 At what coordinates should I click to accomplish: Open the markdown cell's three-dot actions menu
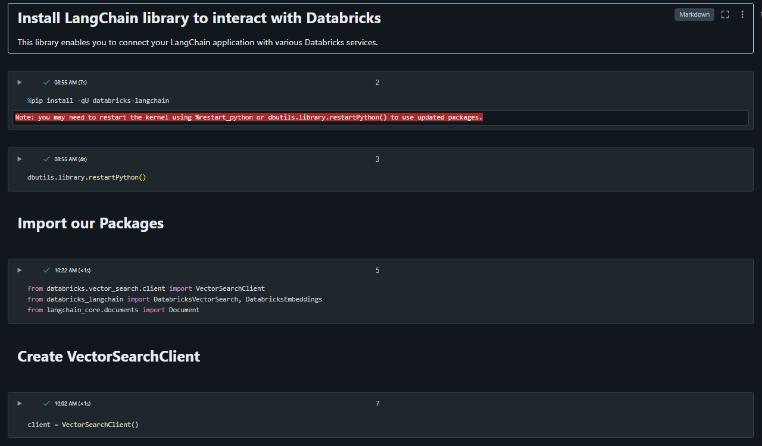pos(742,14)
